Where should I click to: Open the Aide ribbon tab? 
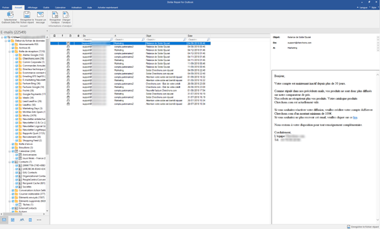(x=89, y=8)
